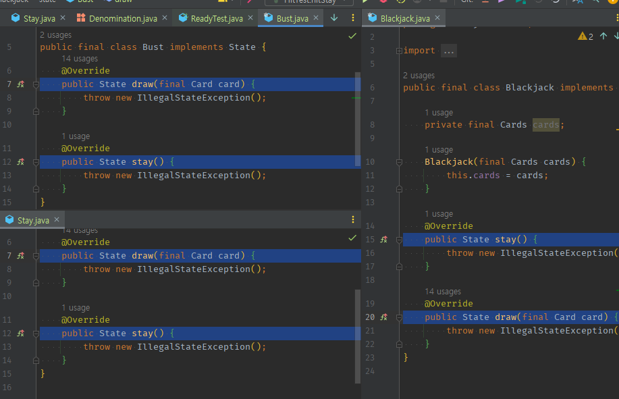Close the ReadyTest.java tab
619x399 pixels.
click(x=250, y=18)
